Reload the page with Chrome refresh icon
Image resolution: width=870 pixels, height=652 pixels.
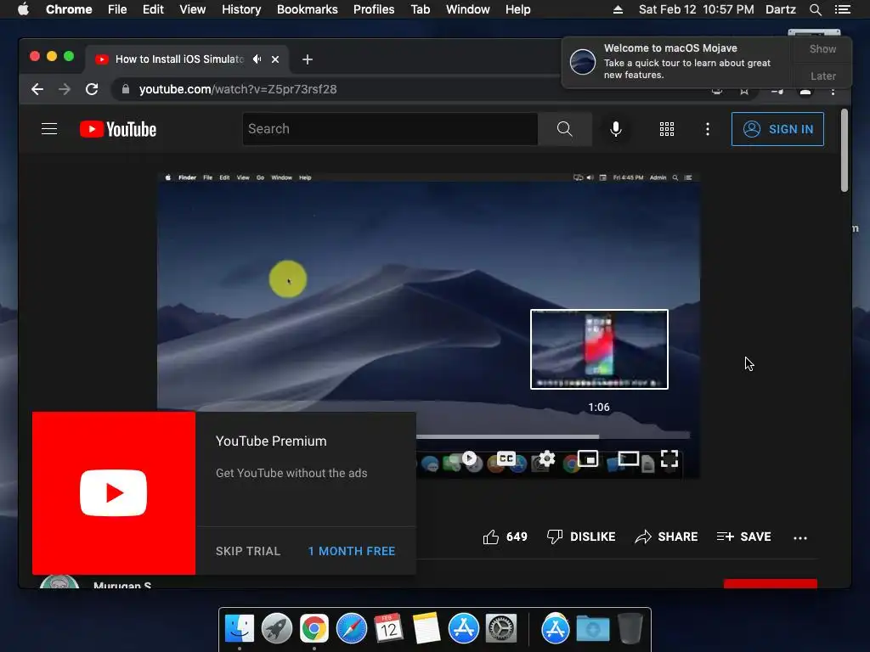click(92, 89)
